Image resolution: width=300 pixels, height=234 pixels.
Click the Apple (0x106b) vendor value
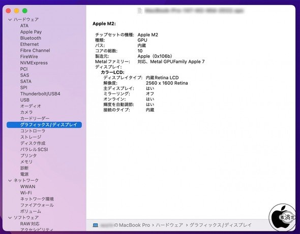[155, 56]
